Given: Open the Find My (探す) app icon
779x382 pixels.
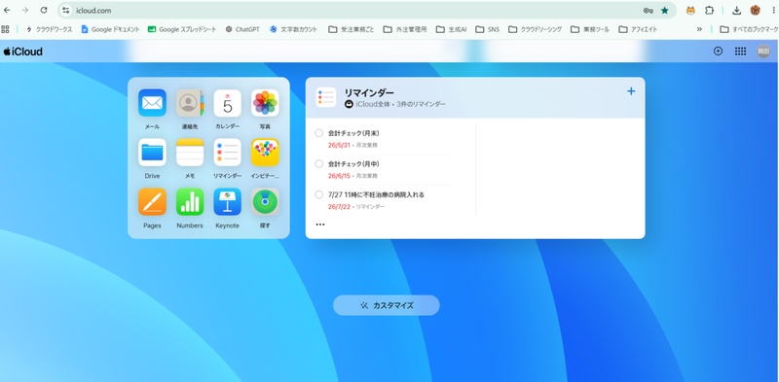Looking at the screenshot, I should [265, 201].
